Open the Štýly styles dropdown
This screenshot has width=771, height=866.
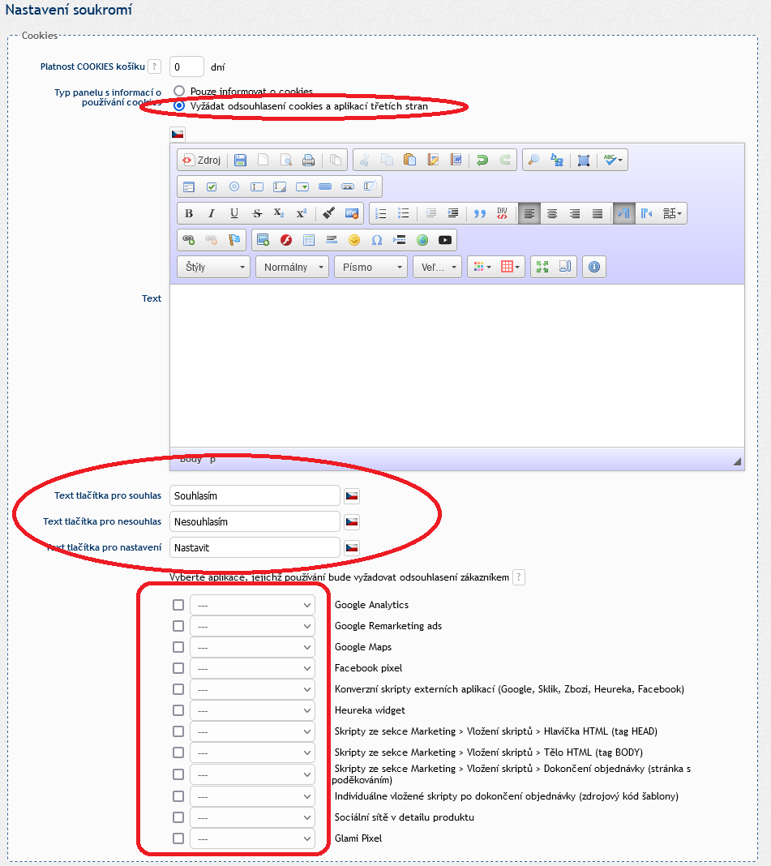click(213, 267)
